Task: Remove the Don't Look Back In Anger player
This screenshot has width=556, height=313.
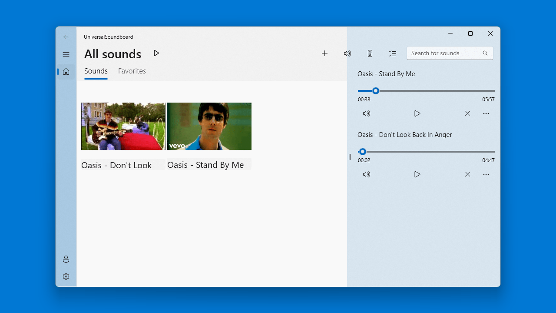Action: [x=467, y=174]
